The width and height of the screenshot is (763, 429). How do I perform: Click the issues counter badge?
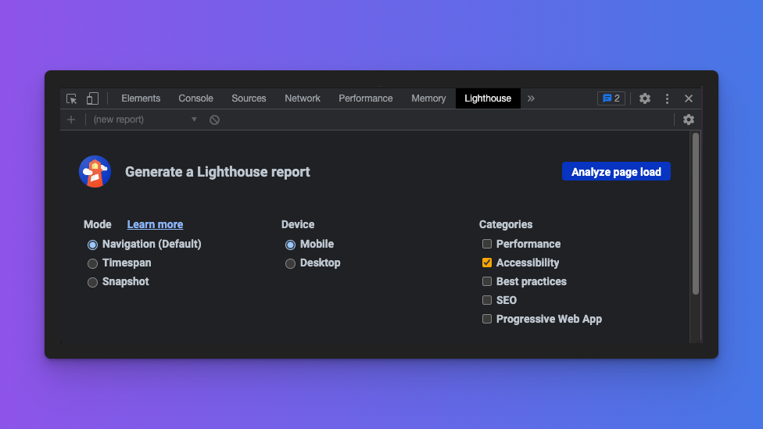611,98
